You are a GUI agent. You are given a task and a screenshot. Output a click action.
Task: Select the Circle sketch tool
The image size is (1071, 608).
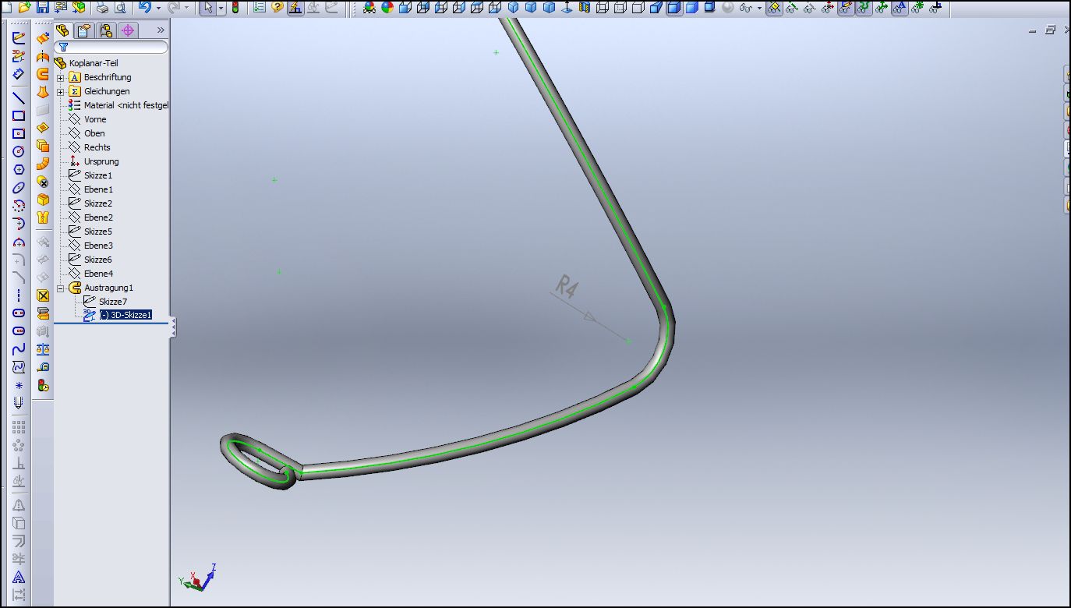(x=19, y=151)
